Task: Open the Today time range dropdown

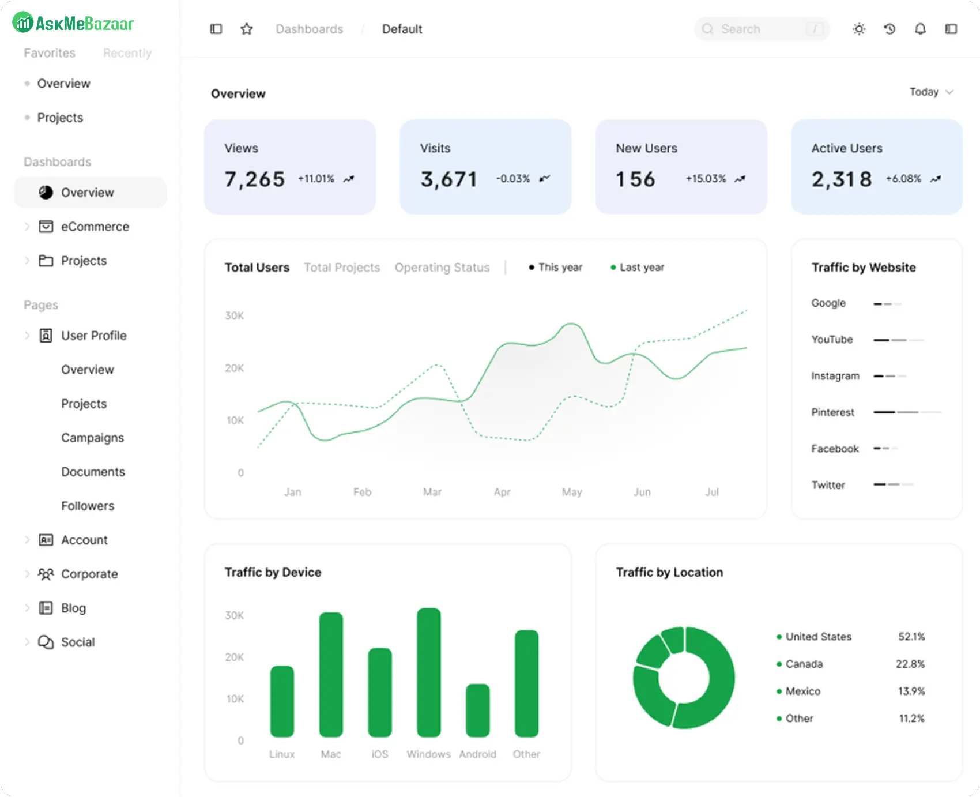Action: click(931, 92)
